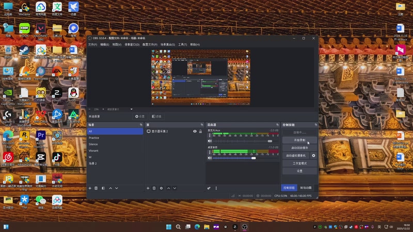Screen dimensions: 413x232
Task: Add a new source with plus icon
Action: (148, 188)
